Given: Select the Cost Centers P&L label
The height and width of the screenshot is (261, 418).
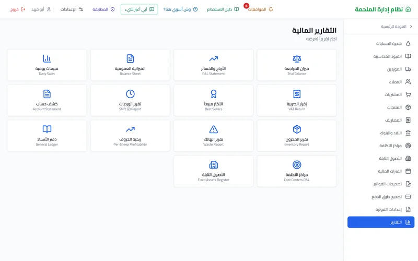Looking at the screenshot, I should pos(297,180).
